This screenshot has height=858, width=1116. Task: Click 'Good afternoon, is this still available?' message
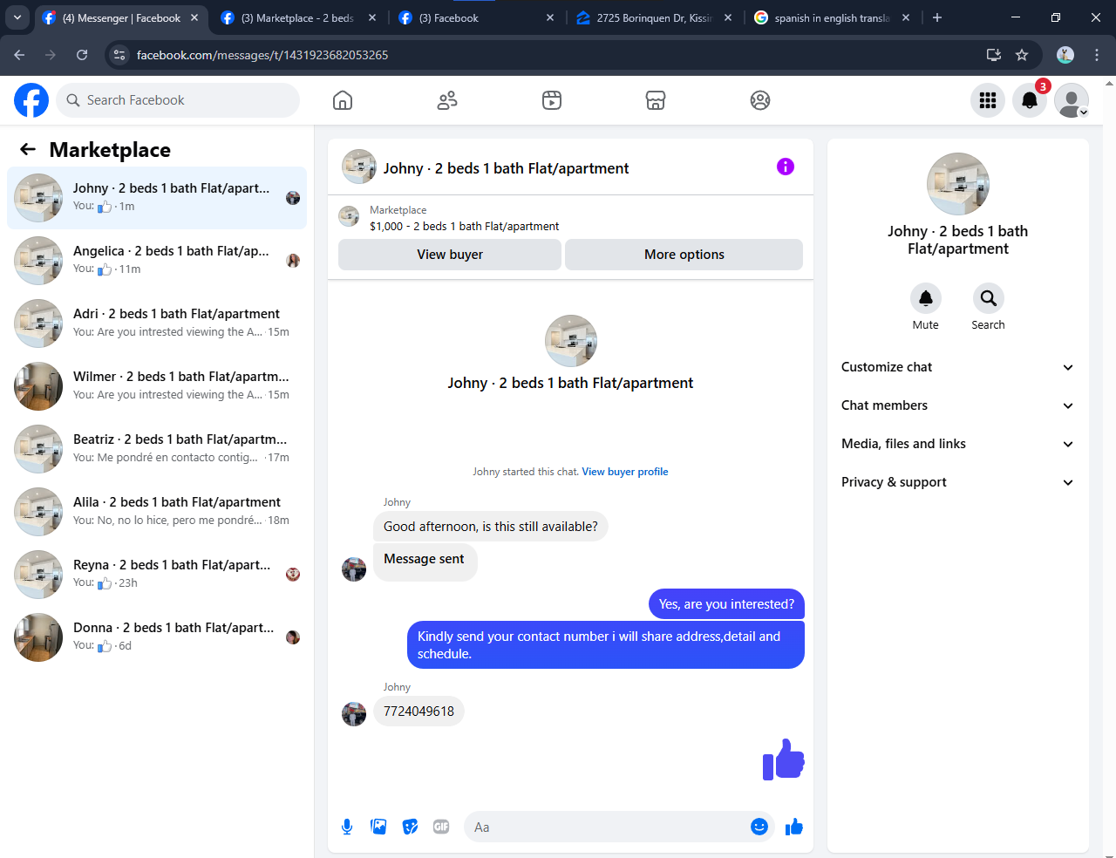491,527
